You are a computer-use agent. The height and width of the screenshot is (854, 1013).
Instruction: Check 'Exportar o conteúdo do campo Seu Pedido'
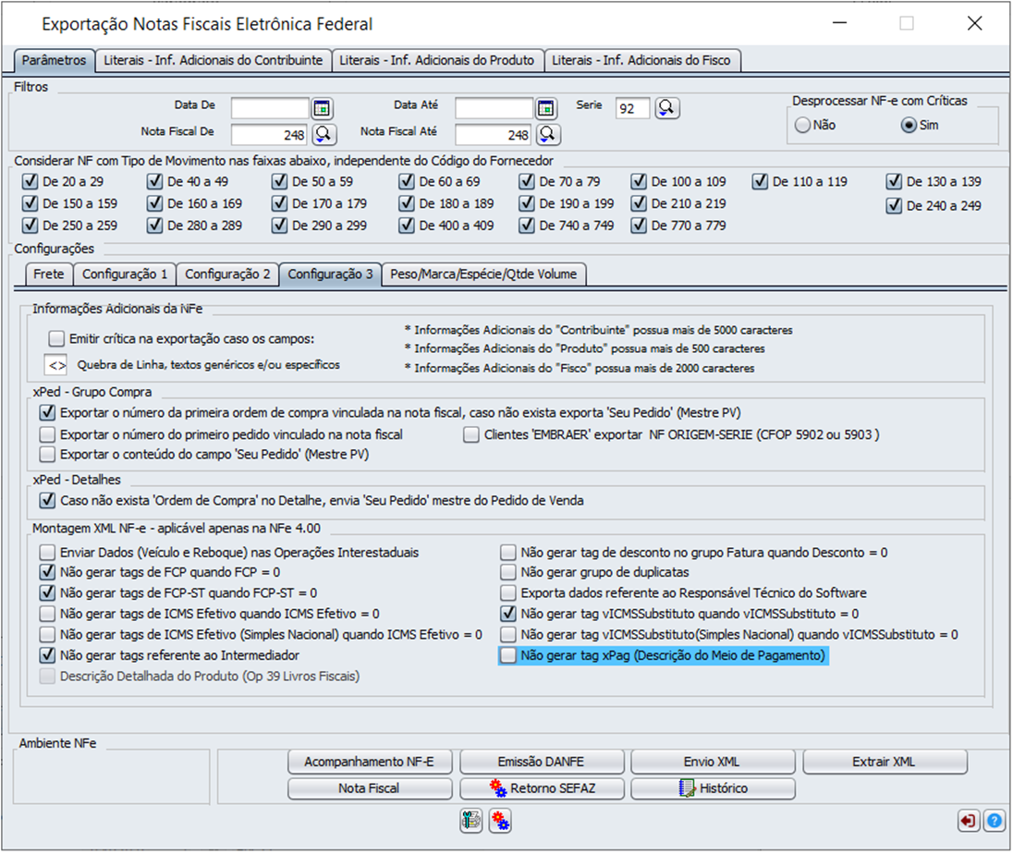(47, 455)
